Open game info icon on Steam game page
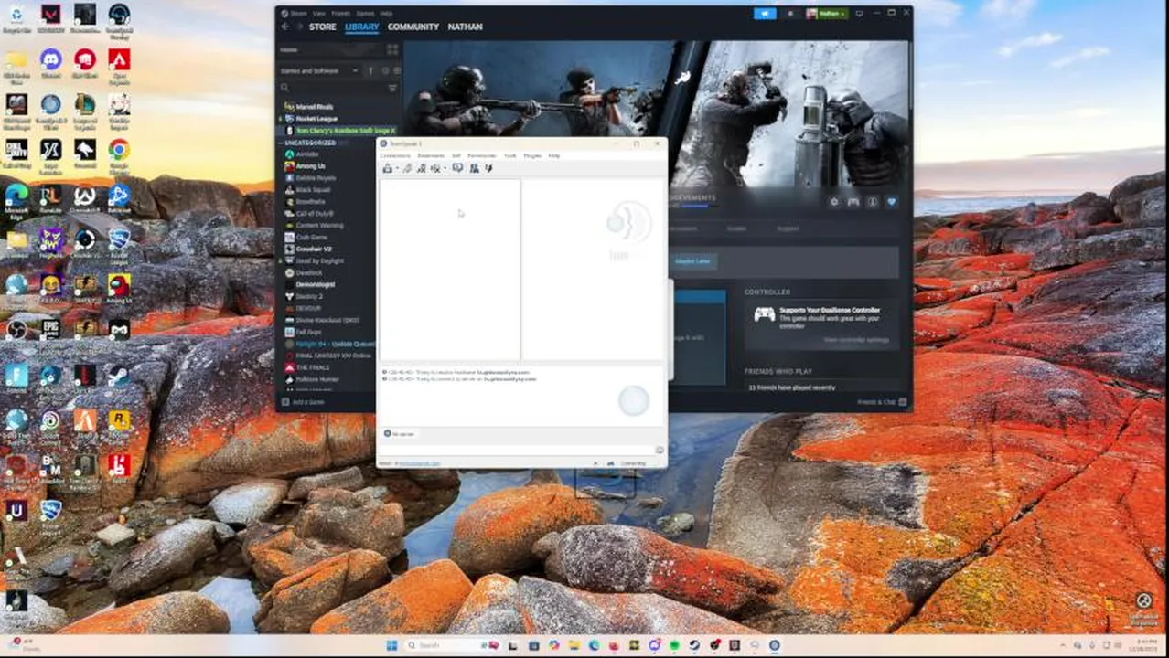Viewport: 1169px width, 658px height. point(873,202)
